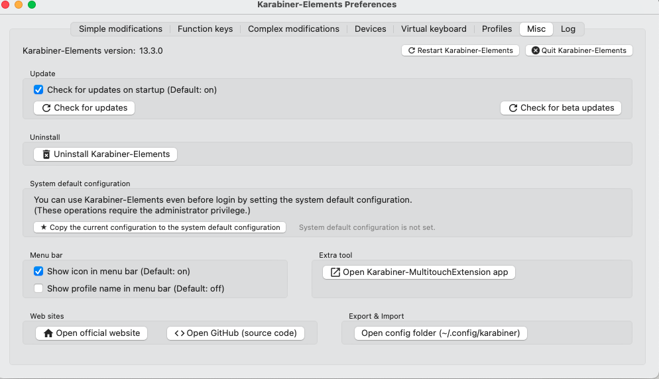The width and height of the screenshot is (659, 379).
Task: Select the Misc tab
Action: point(536,29)
